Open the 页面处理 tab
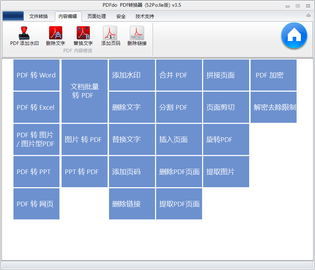The height and width of the screenshot is (270, 315). (x=97, y=16)
